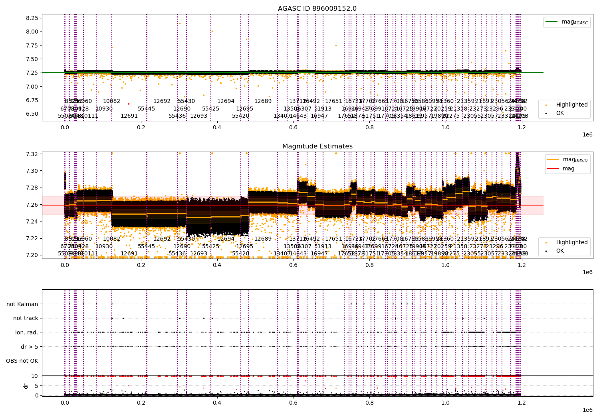Click the 0.6 x-tick under middle plot
The image size is (599, 419).
coord(293,265)
